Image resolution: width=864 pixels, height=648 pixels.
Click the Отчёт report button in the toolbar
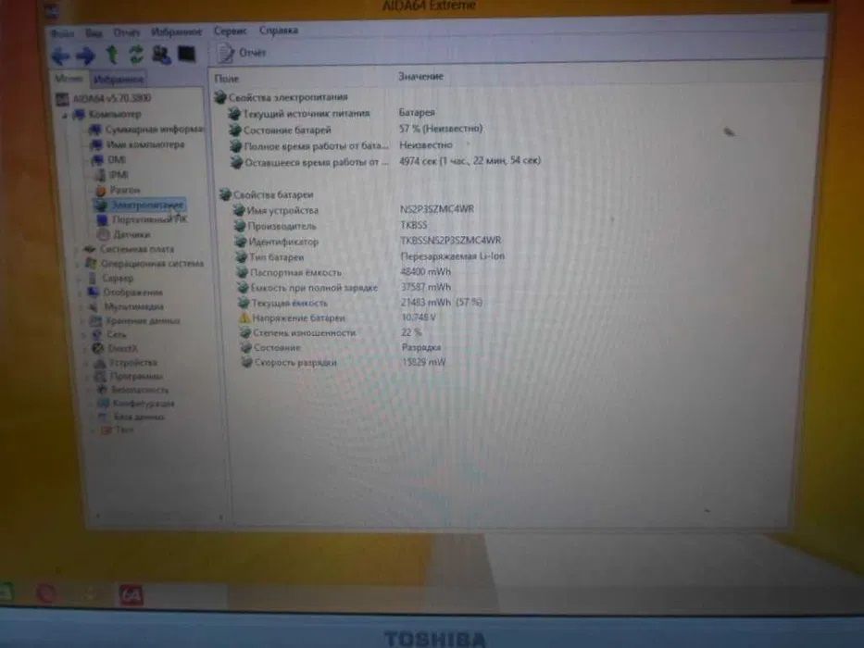[242, 53]
